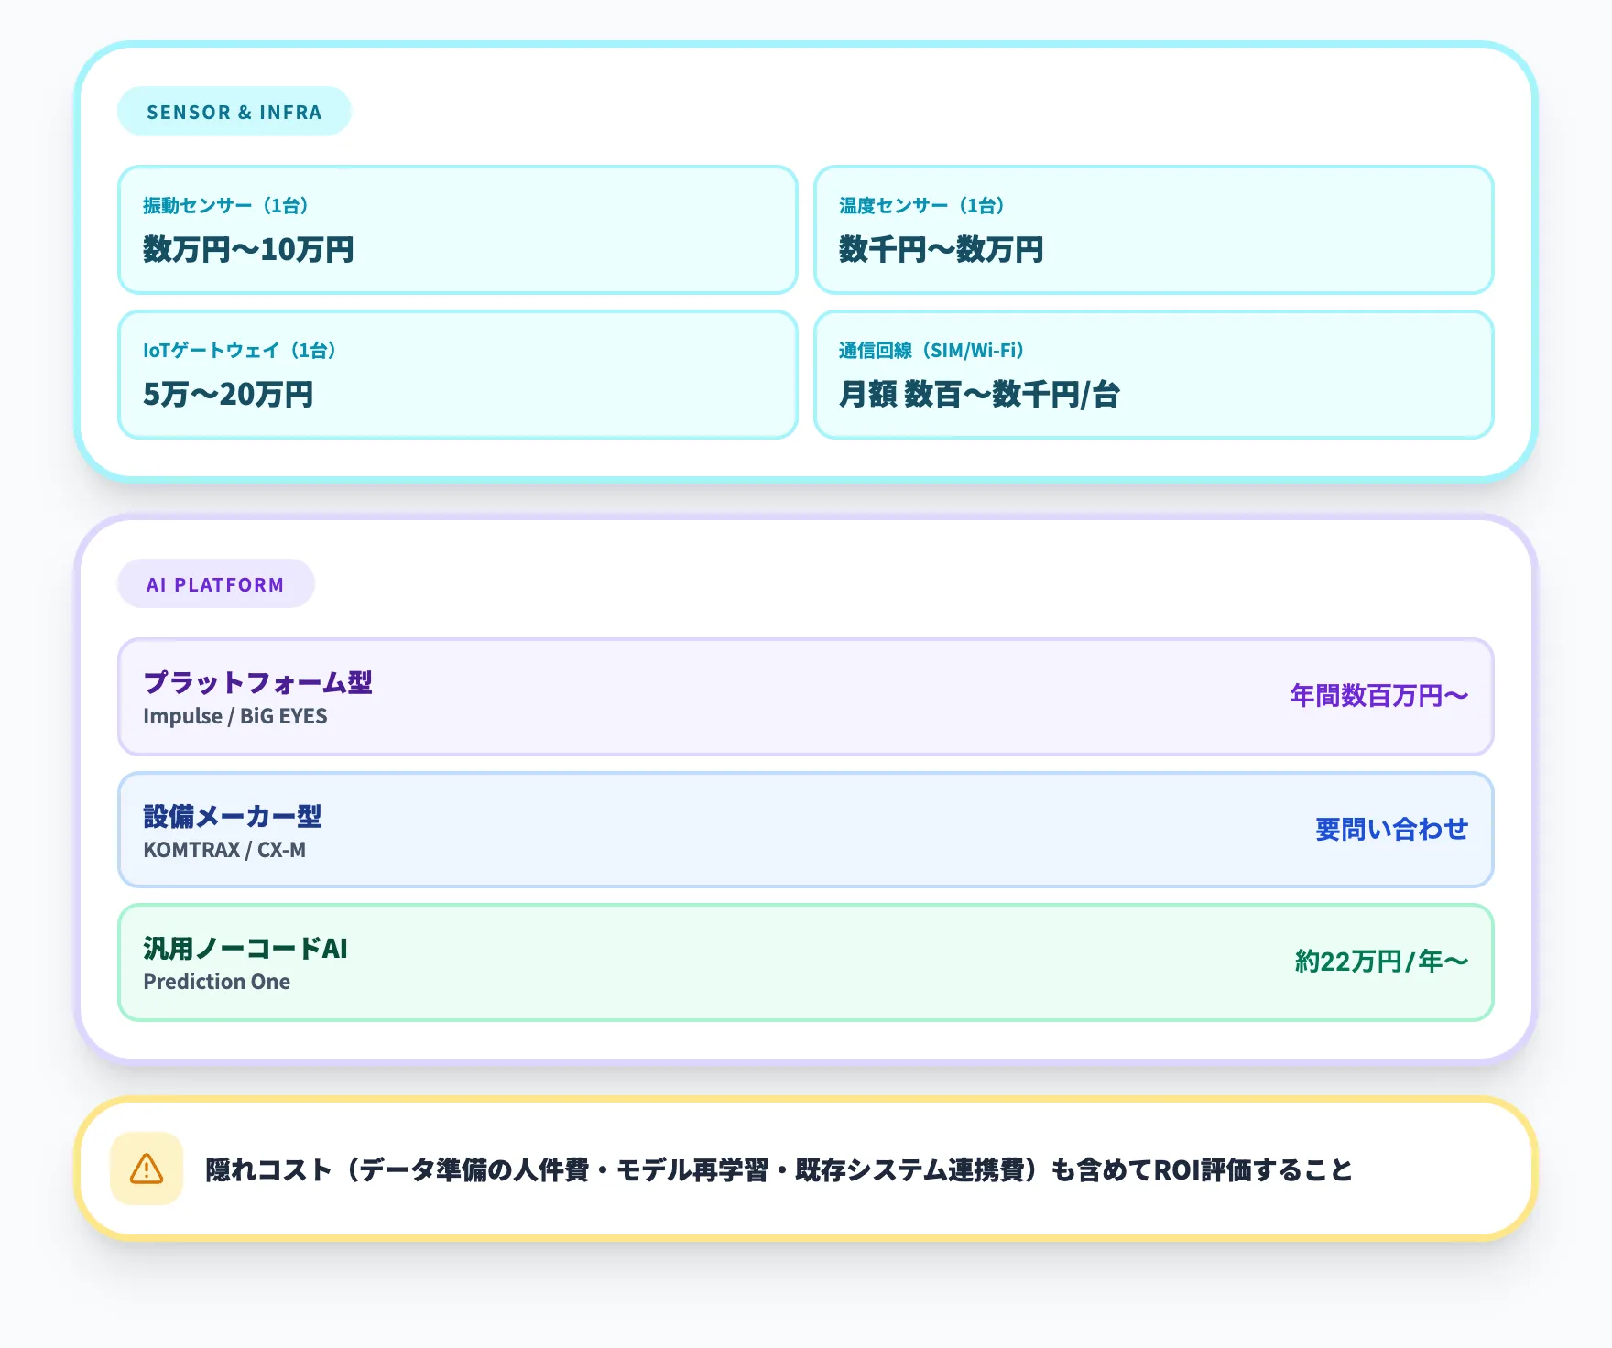Image resolution: width=1612 pixels, height=1348 pixels.
Task: Select the KOMTRAX / CX-M entry
Action: point(225,850)
